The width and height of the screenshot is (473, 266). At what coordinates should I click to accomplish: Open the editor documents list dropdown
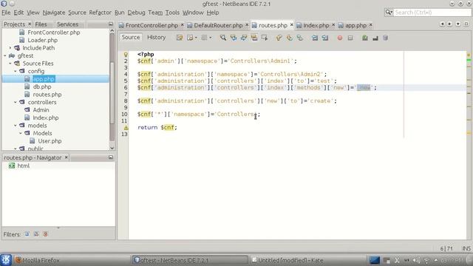458,24
